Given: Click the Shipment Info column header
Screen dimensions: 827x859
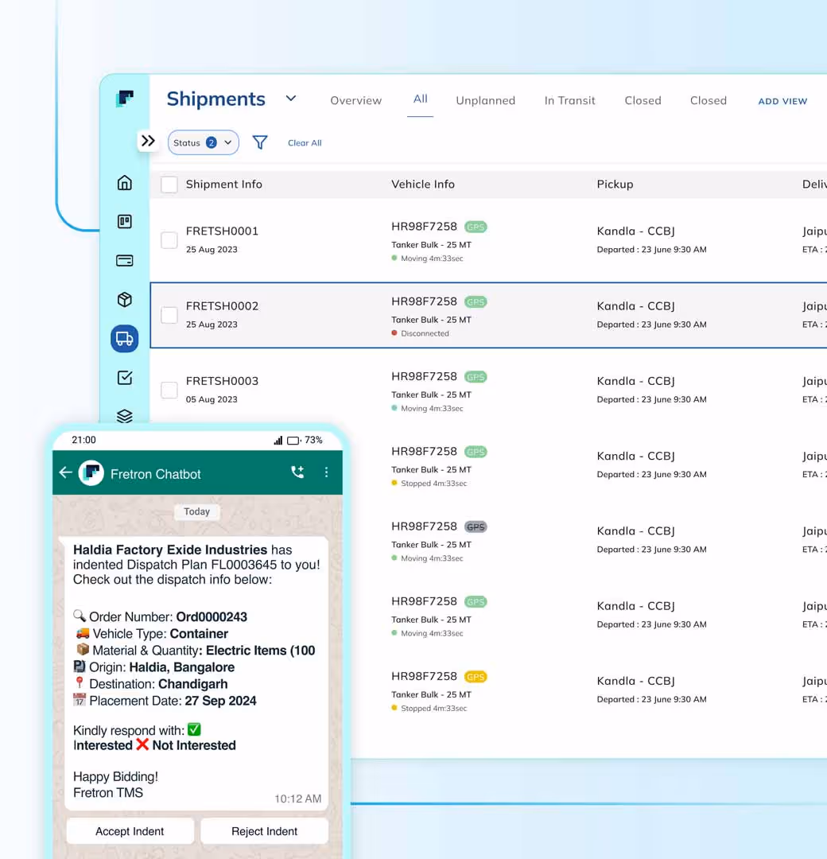Looking at the screenshot, I should (x=224, y=184).
